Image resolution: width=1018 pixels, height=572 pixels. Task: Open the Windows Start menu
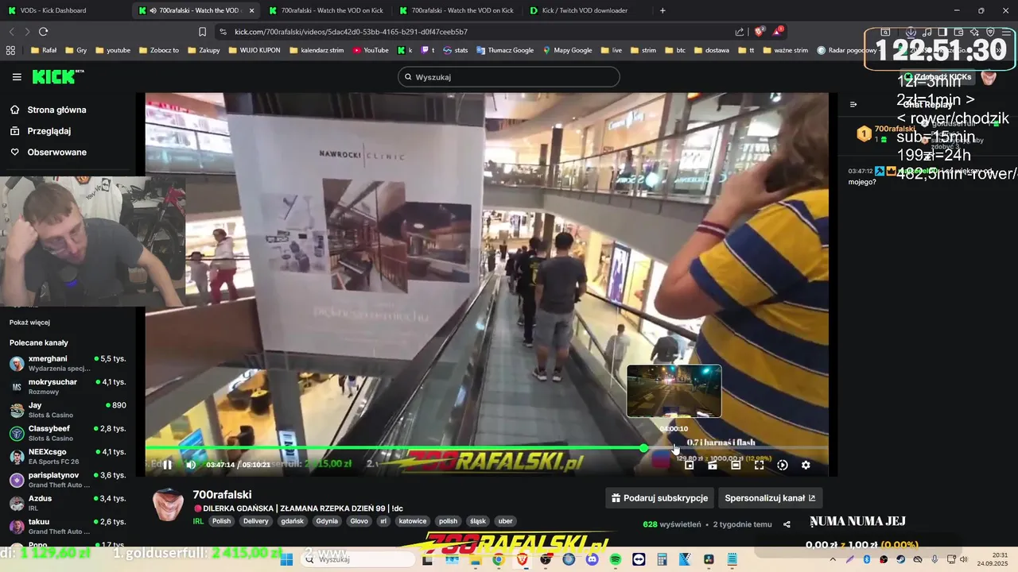click(x=286, y=559)
